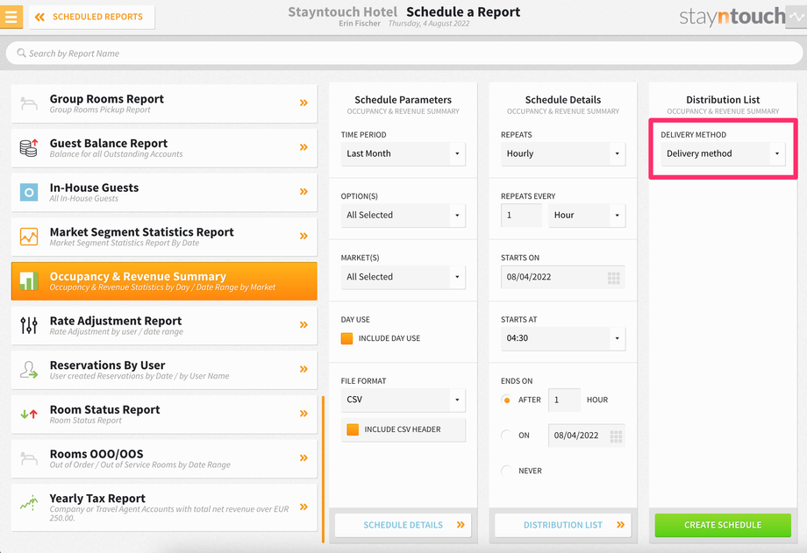Viewport: 807px width, 553px height.
Task: Select the Reservations By User entry
Action: pyautogui.click(x=164, y=370)
